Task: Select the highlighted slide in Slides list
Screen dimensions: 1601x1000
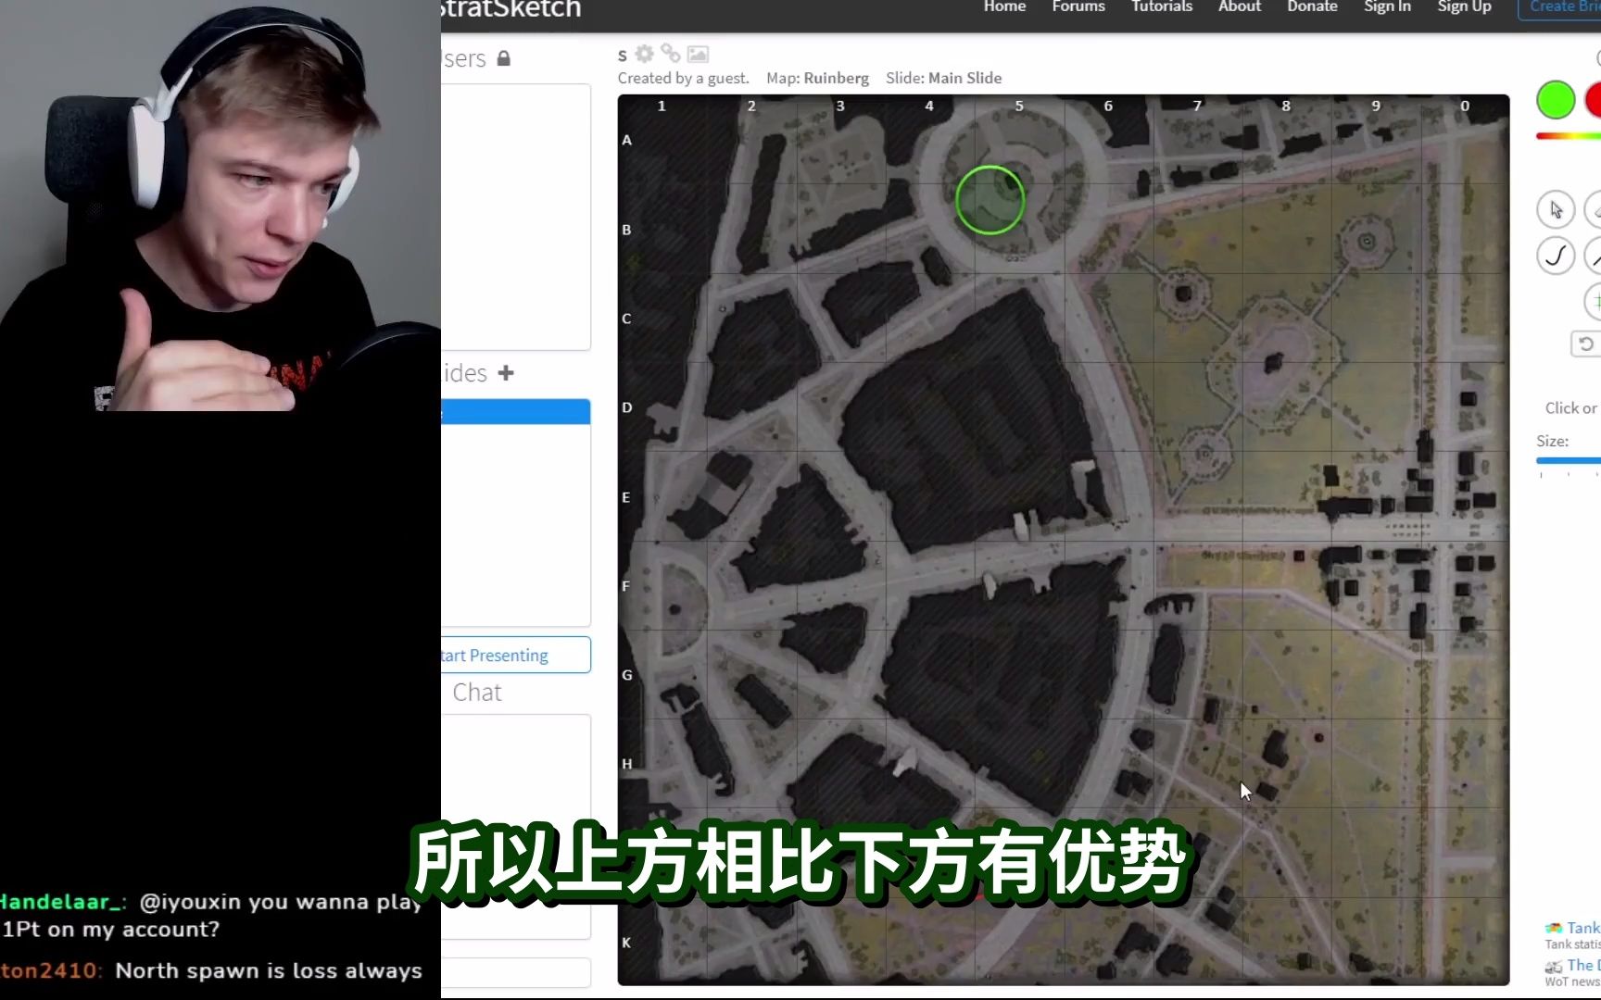Action: pos(516,412)
